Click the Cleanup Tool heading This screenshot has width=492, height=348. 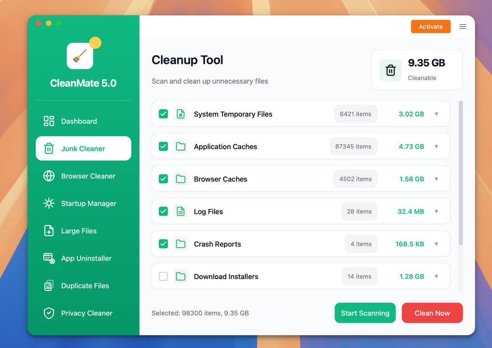coord(187,60)
